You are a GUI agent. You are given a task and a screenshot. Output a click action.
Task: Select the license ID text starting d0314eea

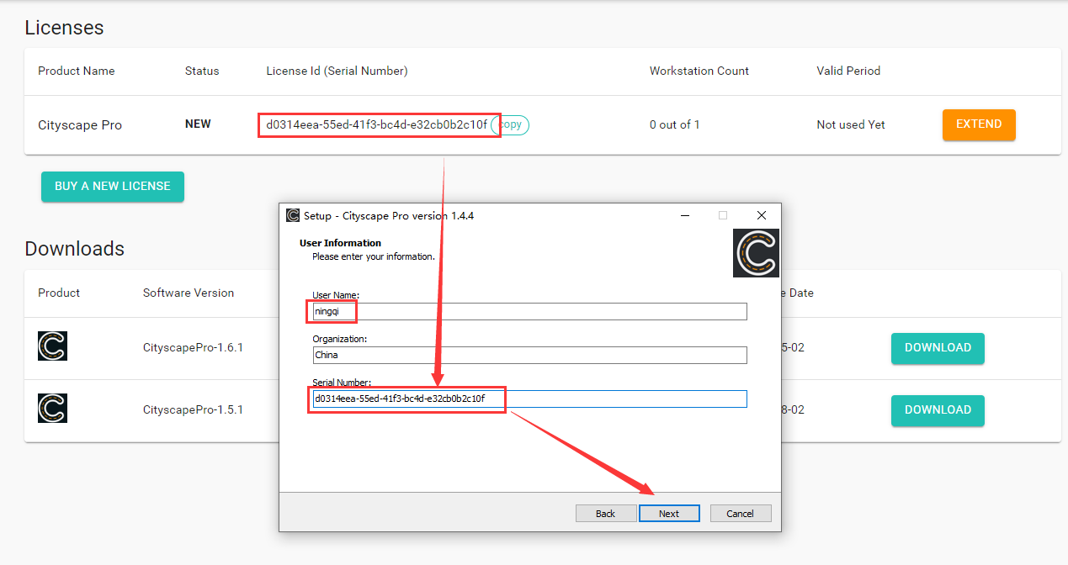(377, 124)
